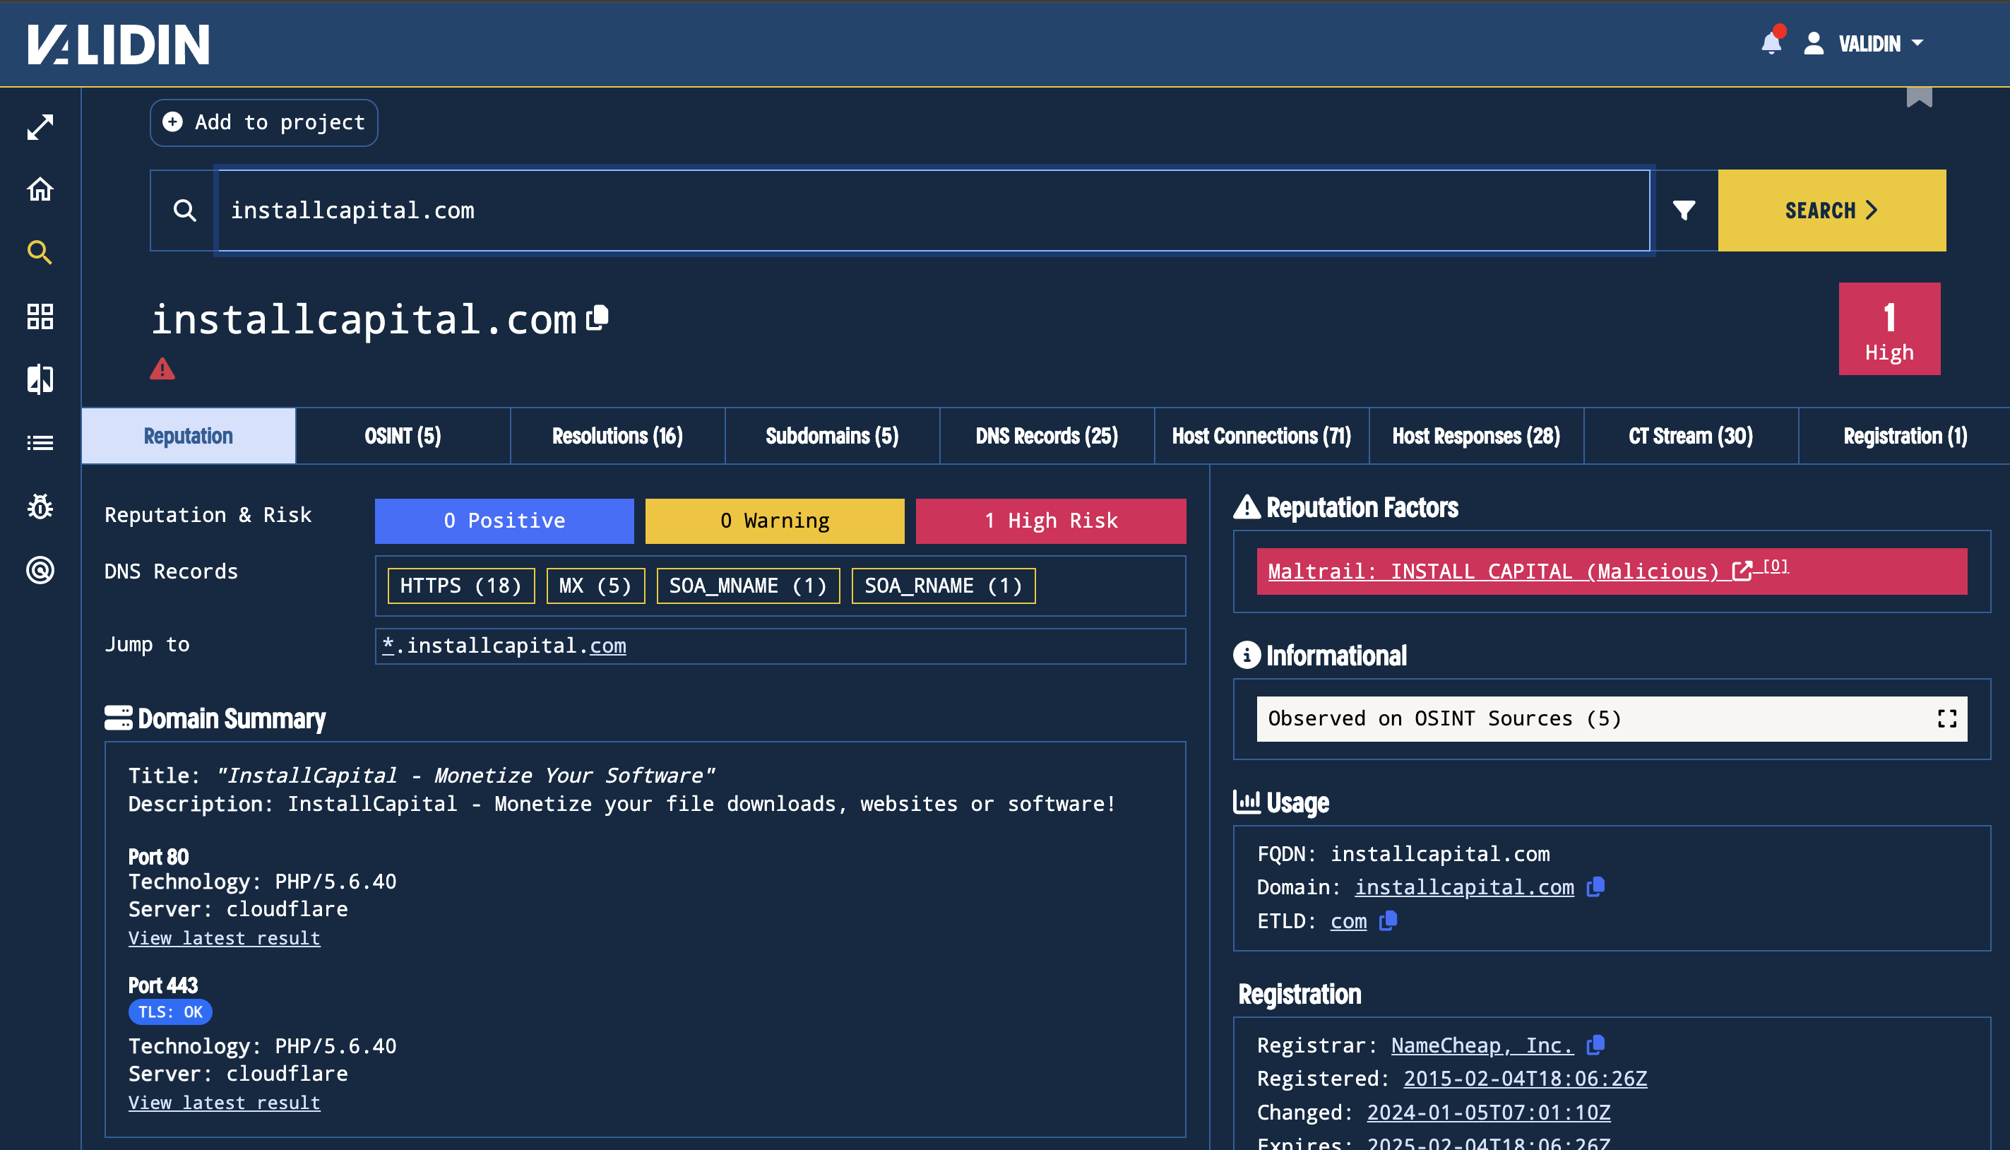Toggle the filter icon next to search bar

tap(1684, 210)
